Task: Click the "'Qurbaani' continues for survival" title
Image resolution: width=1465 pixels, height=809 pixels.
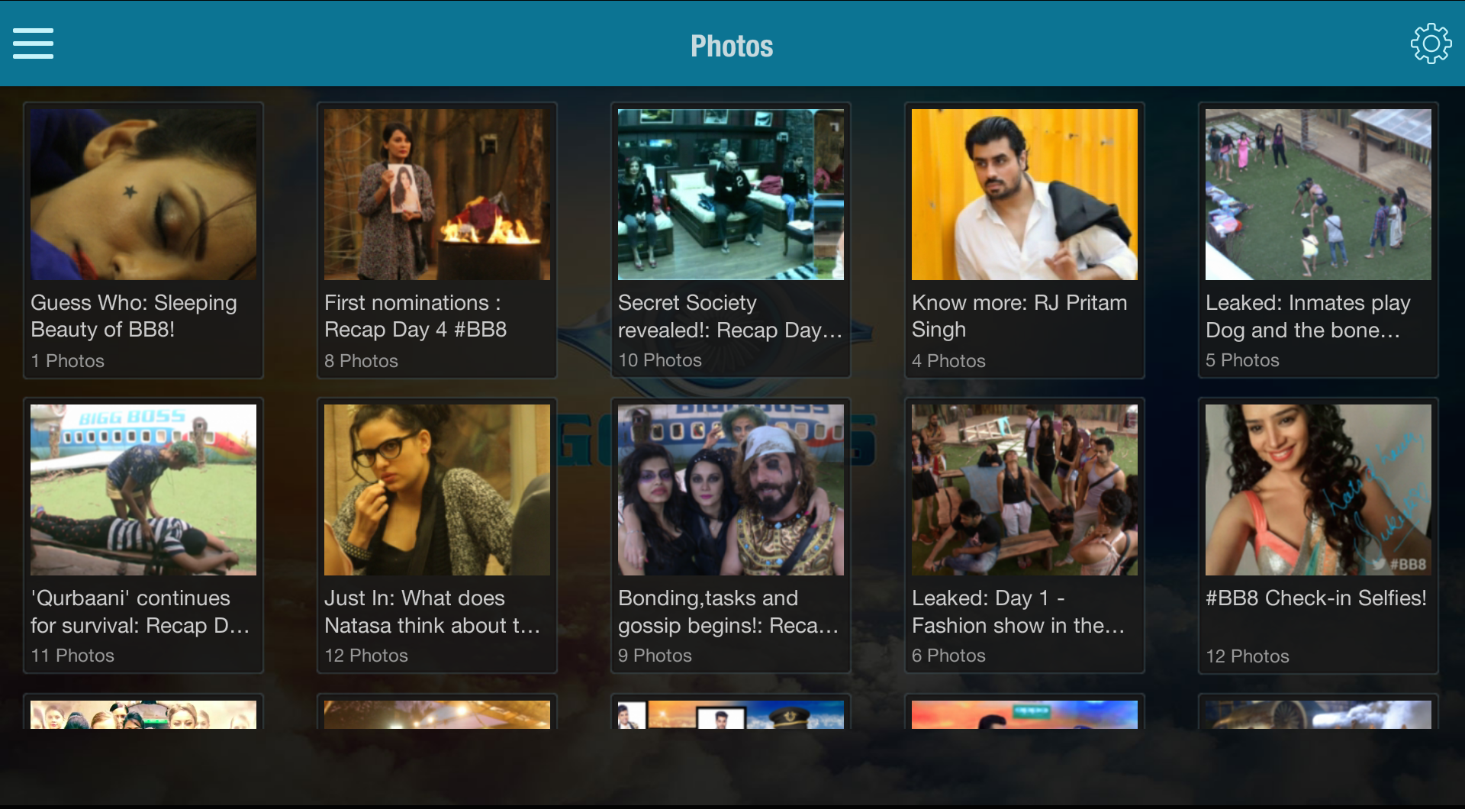Action: [x=140, y=611]
